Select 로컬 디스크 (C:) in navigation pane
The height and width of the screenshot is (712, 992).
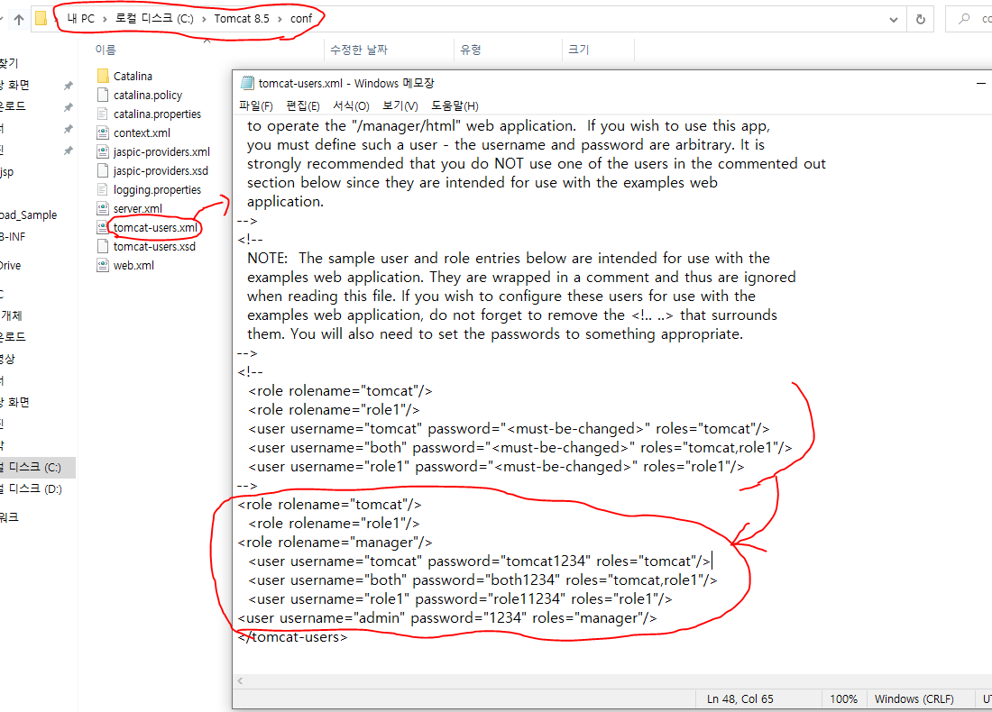(x=38, y=467)
